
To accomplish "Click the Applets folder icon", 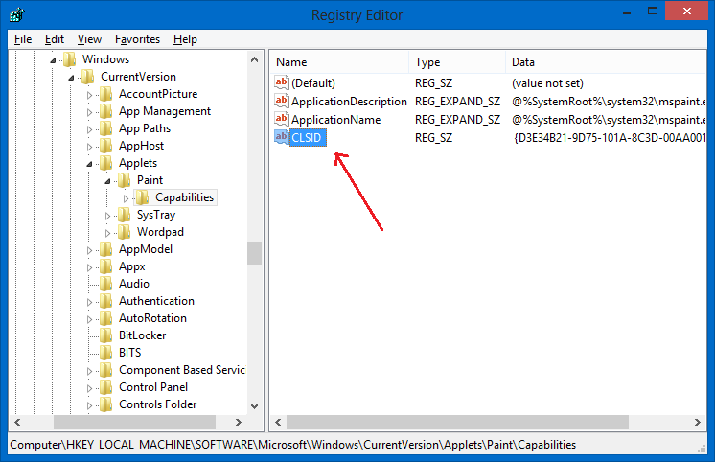I will click(x=106, y=163).
